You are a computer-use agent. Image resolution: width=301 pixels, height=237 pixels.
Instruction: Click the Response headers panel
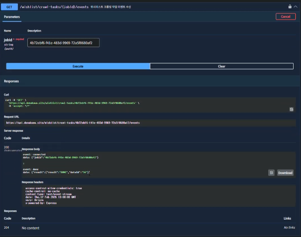[x=72, y=196]
